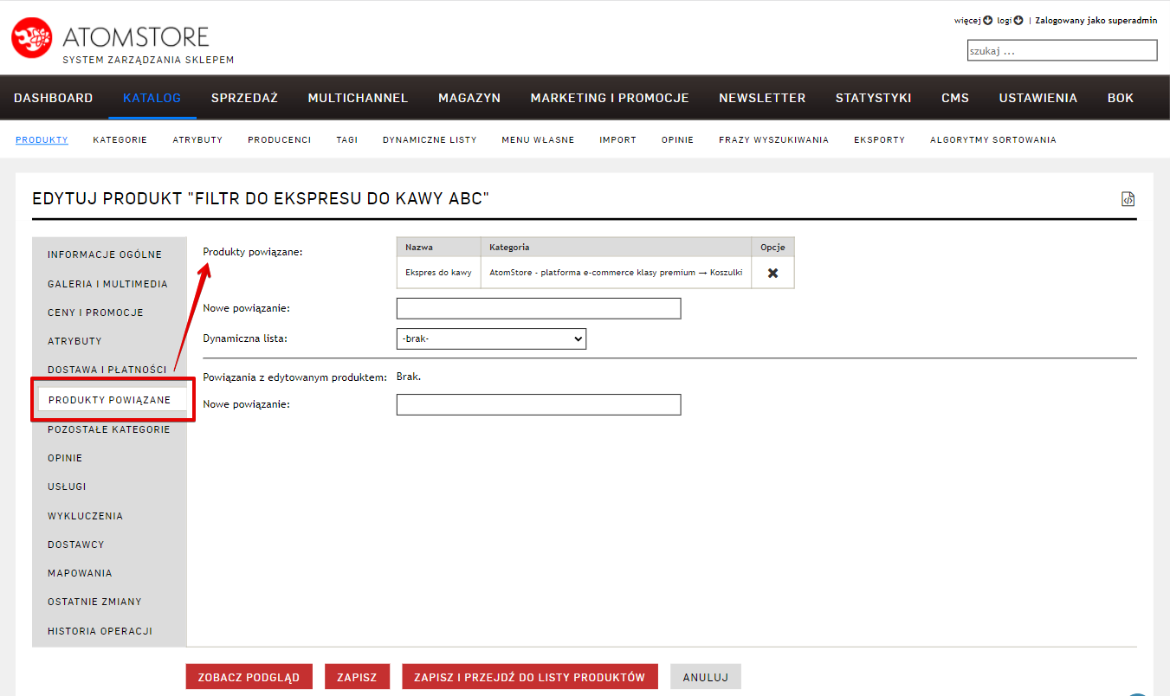The image size is (1170, 696).
Task: Remove the related product Ekspres do kawy
Action: pos(772,273)
